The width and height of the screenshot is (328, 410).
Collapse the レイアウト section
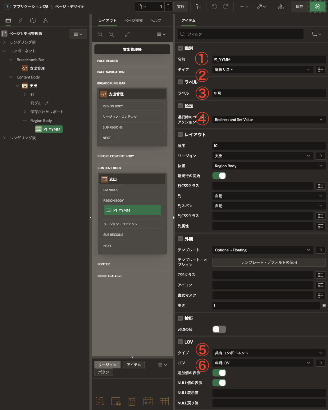click(180, 134)
